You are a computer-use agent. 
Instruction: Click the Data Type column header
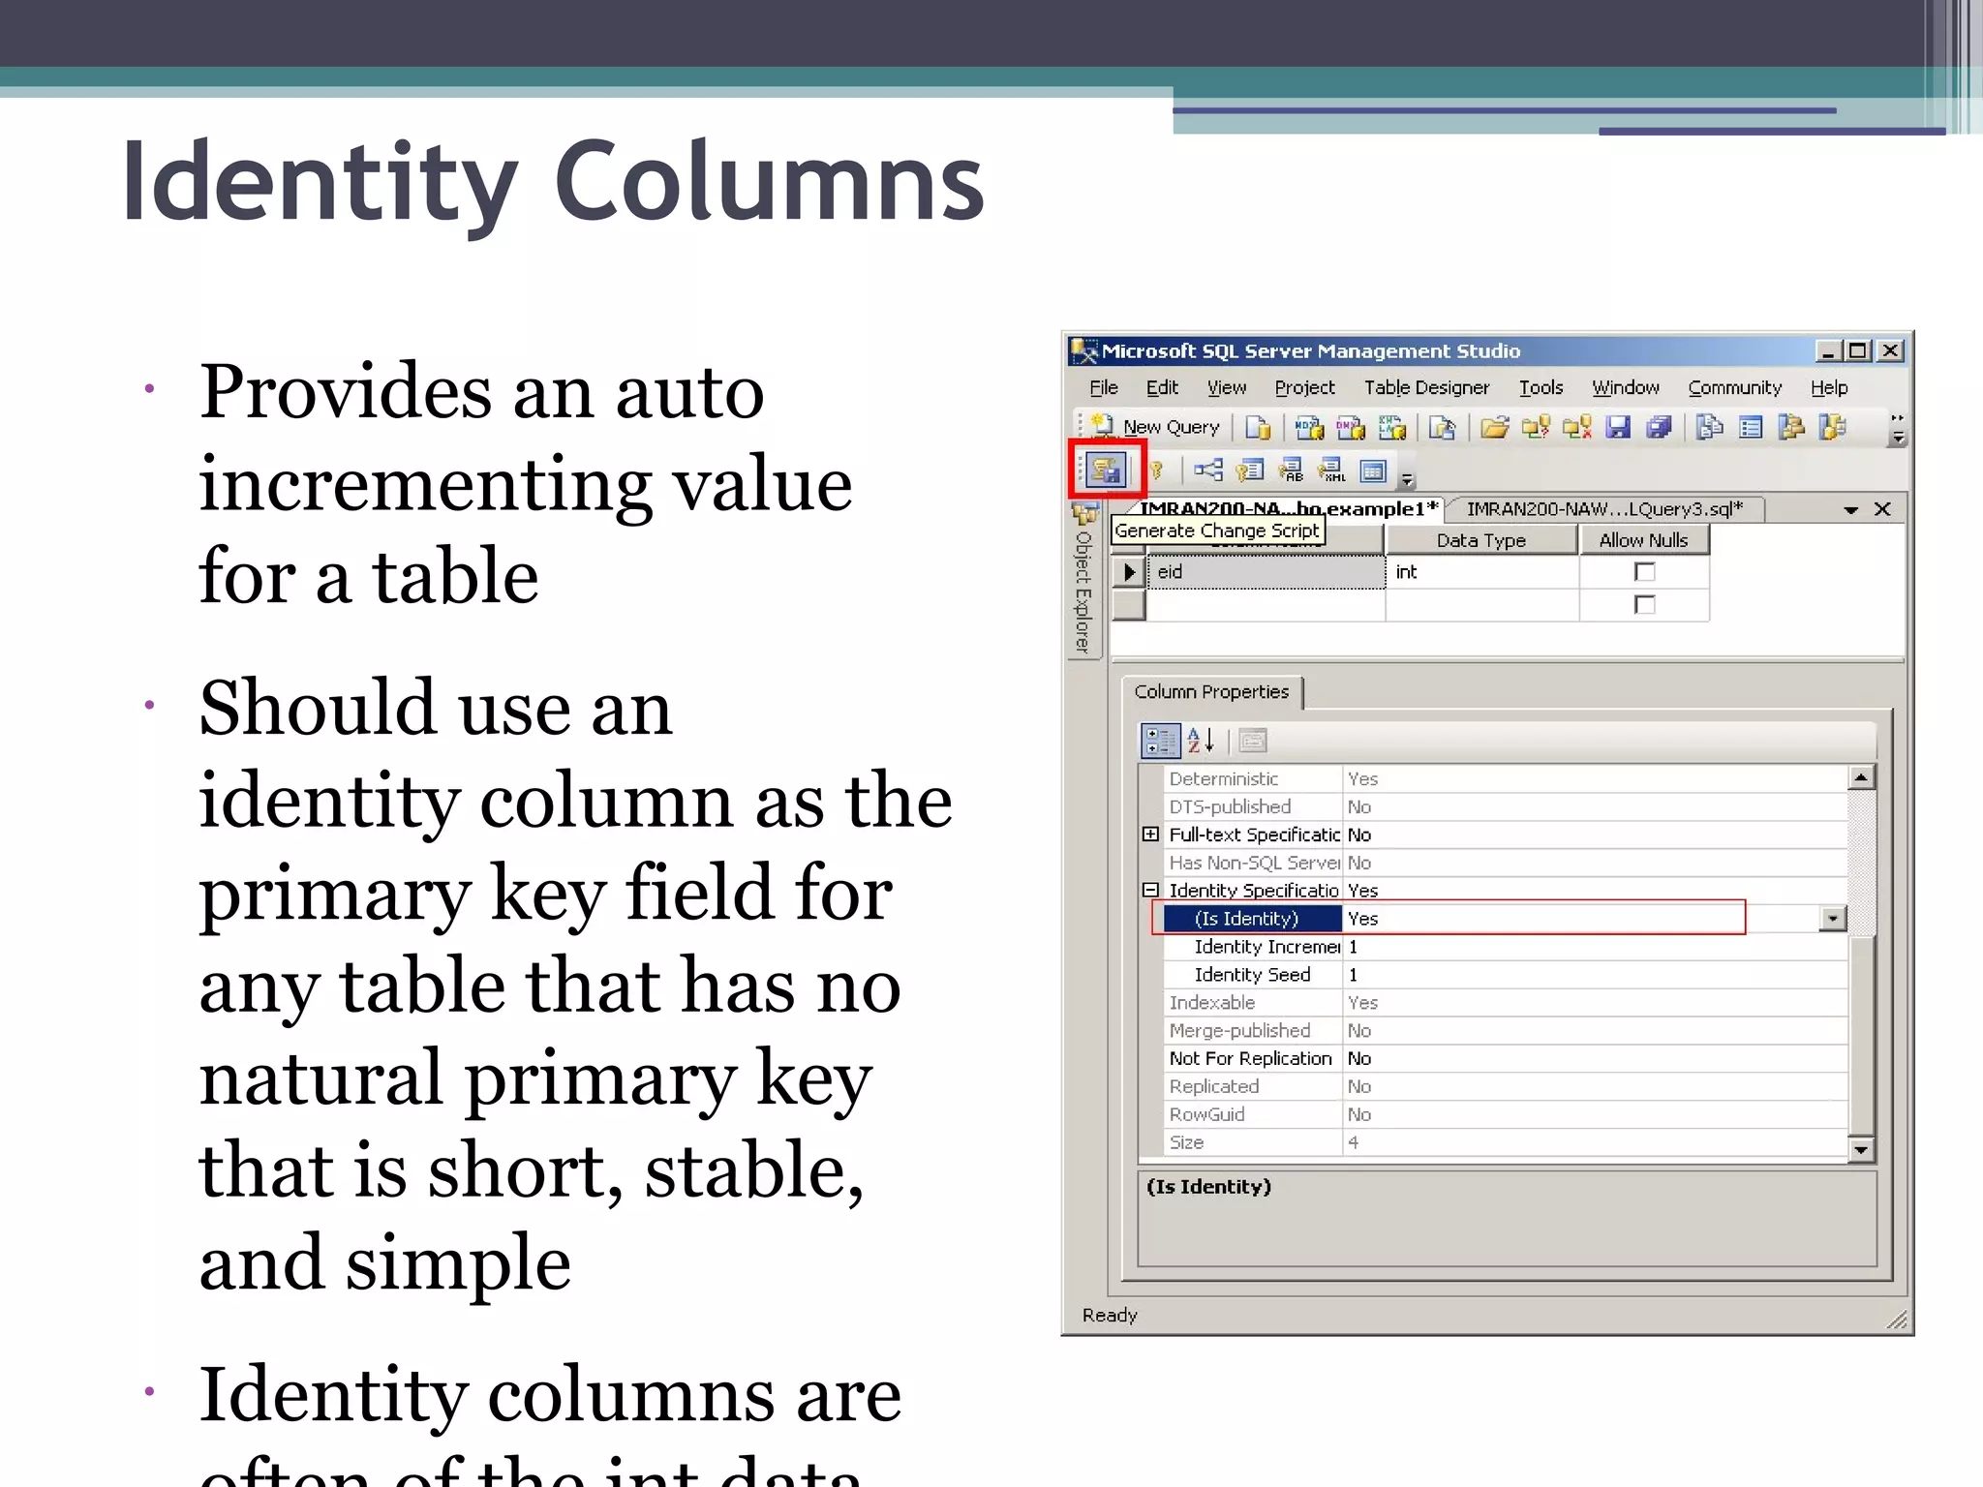pyautogui.click(x=1481, y=540)
